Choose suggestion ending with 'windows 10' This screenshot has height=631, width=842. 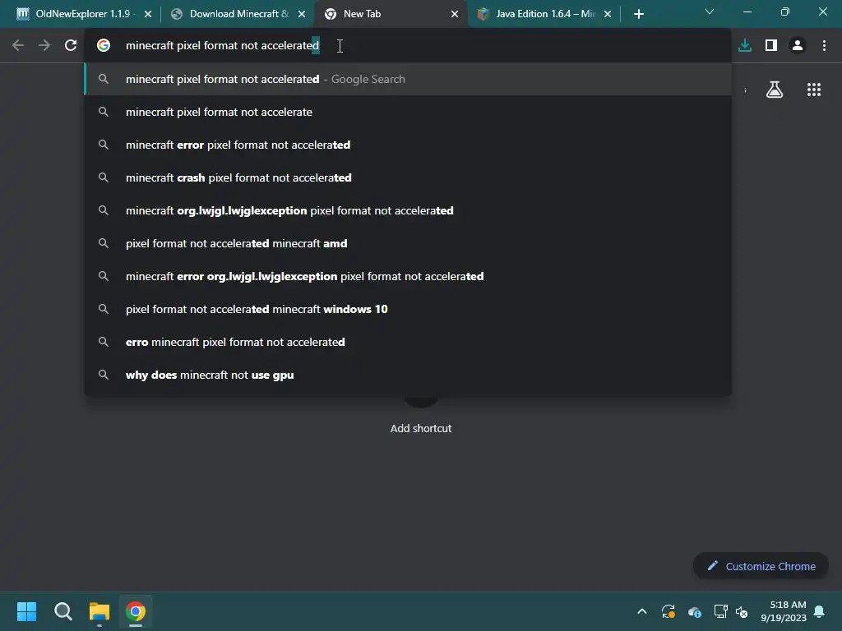pyautogui.click(x=408, y=309)
